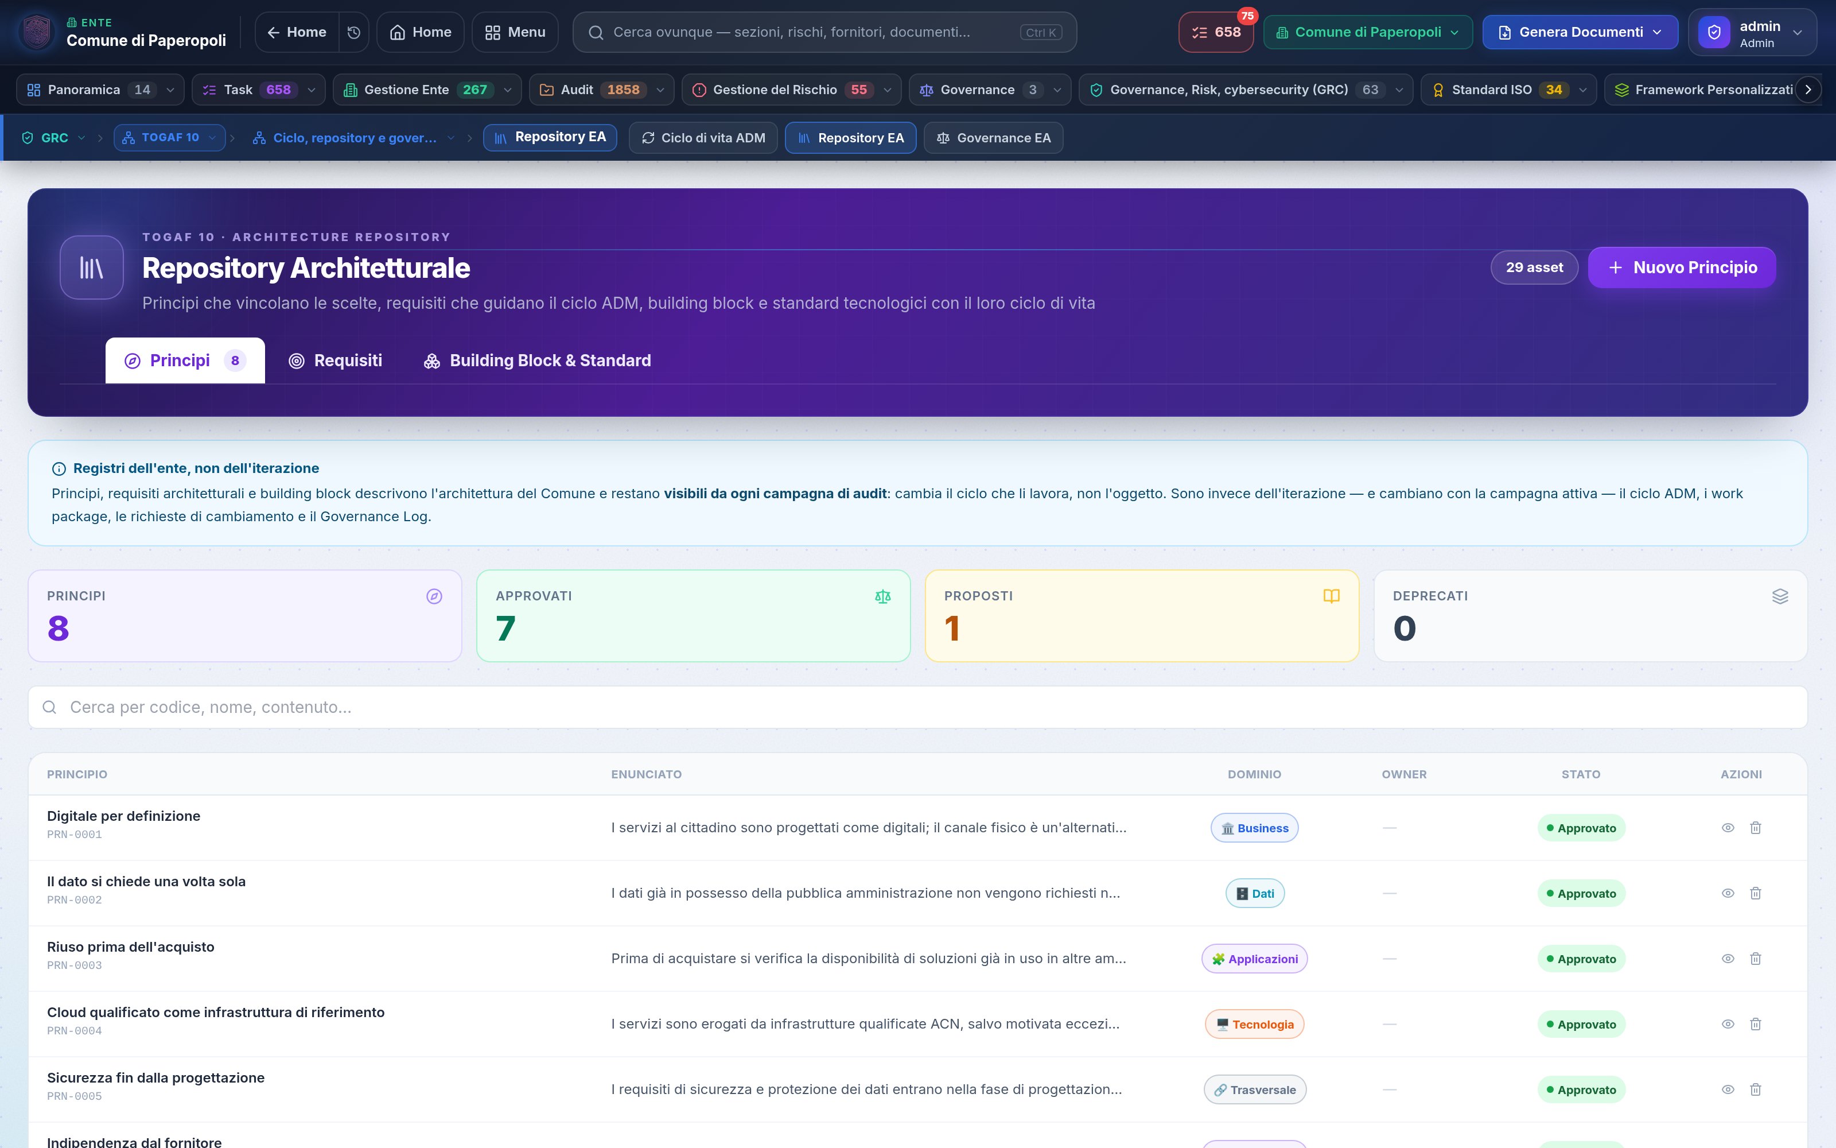Click the 29 asset counter pill
Screen dimensions: 1836x1148
(1534, 267)
